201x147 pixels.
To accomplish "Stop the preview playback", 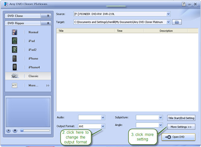I will (15, 130).
